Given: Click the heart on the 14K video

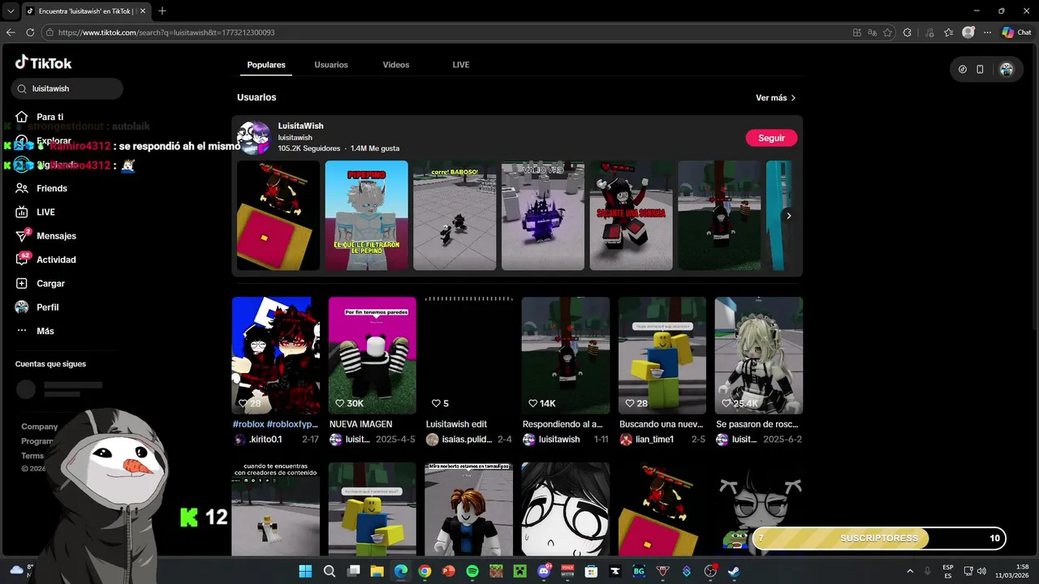Looking at the screenshot, I should coord(533,403).
